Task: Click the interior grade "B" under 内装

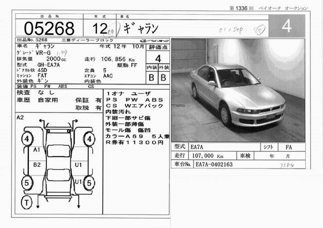Action: tap(151, 78)
